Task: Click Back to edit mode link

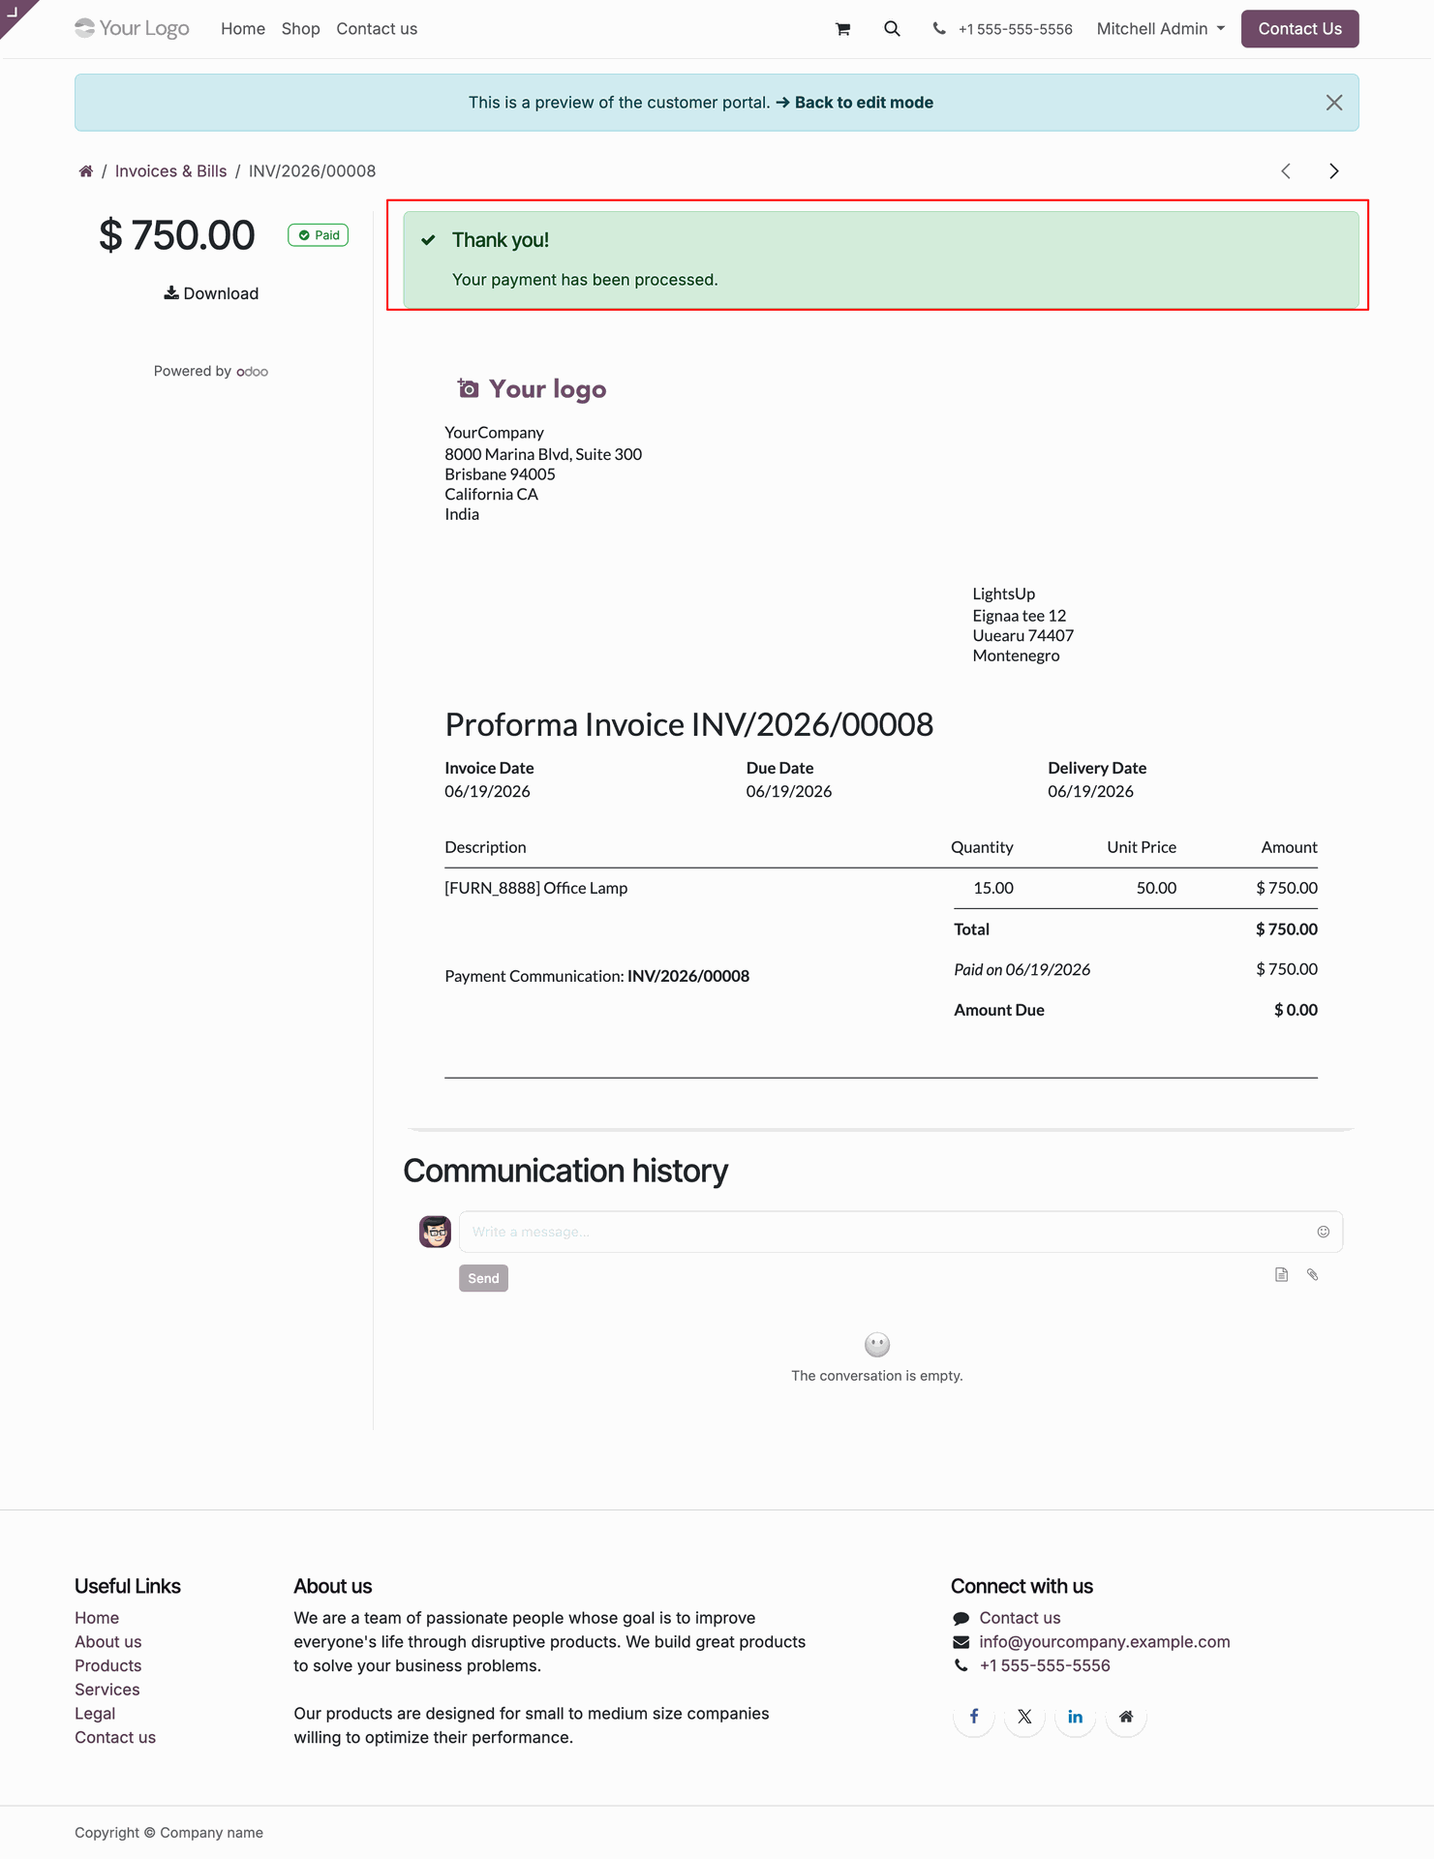Action: 854,103
